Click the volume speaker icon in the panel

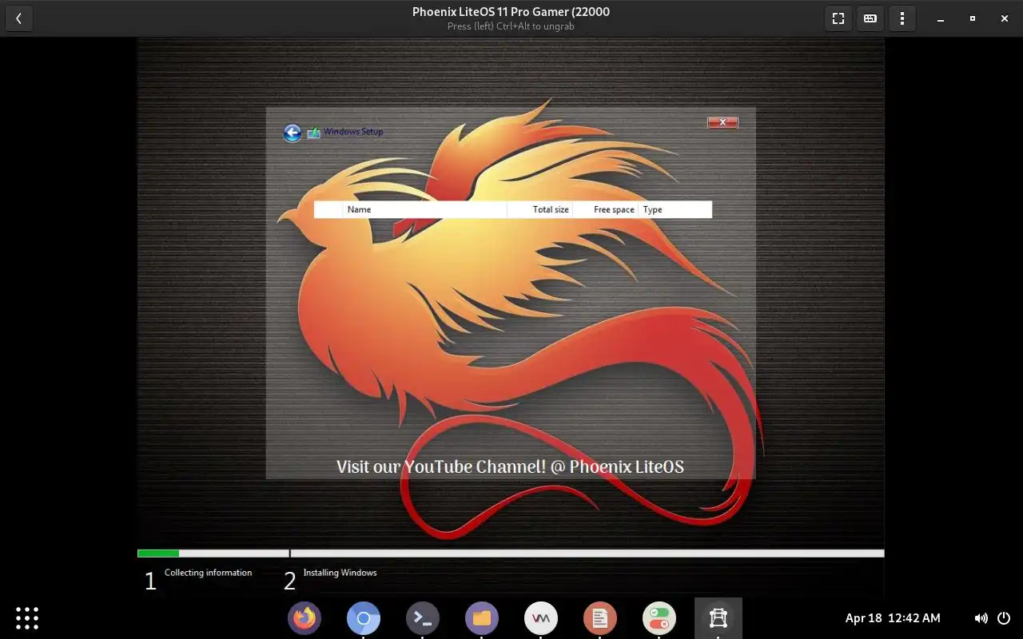(981, 618)
